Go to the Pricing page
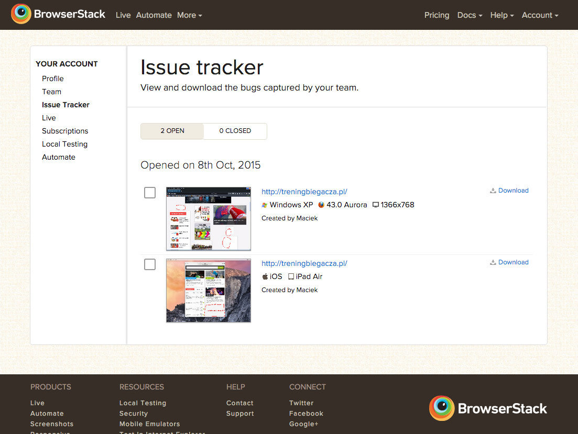 [x=437, y=15]
